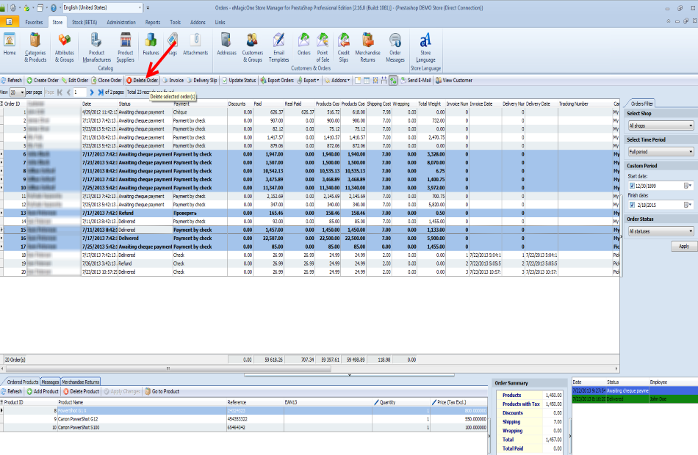
Task: Click Add Product button
Action: (43, 392)
